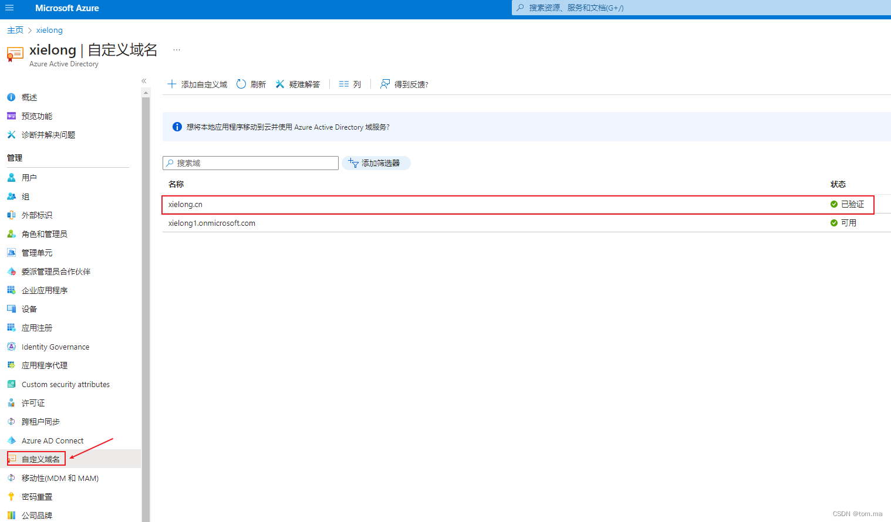Focus the 搜索域 search field
Image resolution: width=891 pixels, height=522 pixels.
coord(251,163)
